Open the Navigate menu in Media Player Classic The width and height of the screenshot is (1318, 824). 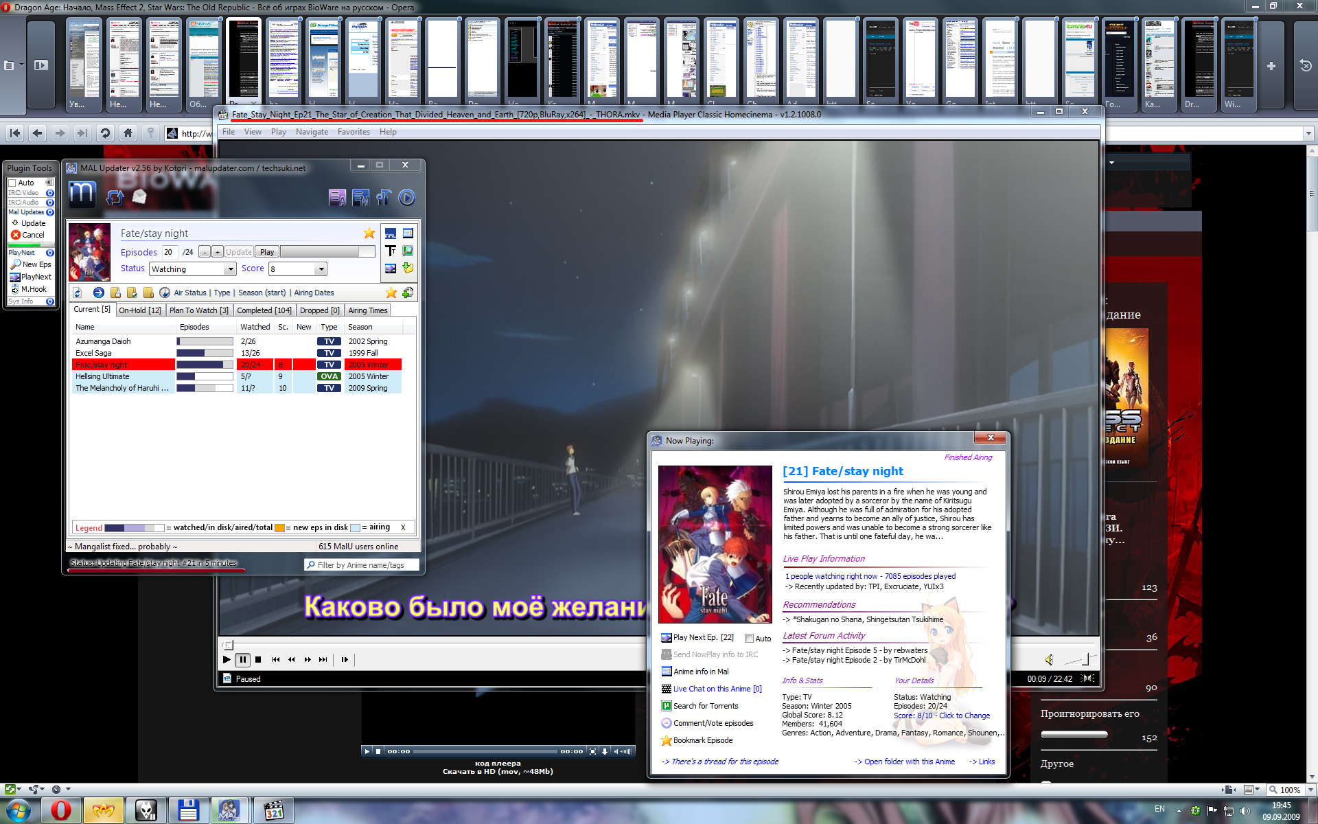point(312,132)
